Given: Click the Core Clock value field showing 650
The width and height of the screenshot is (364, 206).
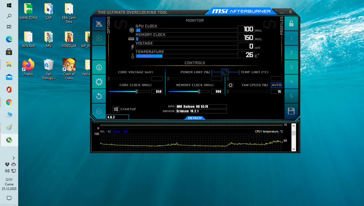Looking at the screenshot, I should (x=157, y=91).
